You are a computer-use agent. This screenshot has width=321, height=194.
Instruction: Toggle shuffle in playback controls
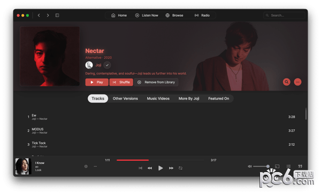point(140,168)
